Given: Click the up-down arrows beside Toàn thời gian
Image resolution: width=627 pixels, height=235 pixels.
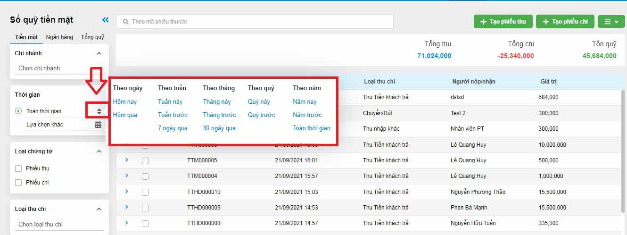Looking at the screenshot, I should [x=99, y=111].
